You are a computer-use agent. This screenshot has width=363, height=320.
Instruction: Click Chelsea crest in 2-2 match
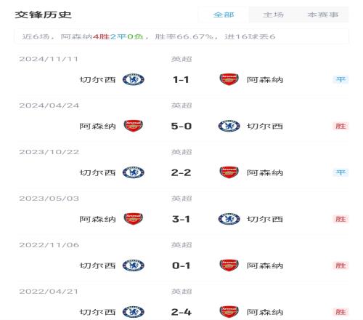pyautogui.click(x=134, y=172)
